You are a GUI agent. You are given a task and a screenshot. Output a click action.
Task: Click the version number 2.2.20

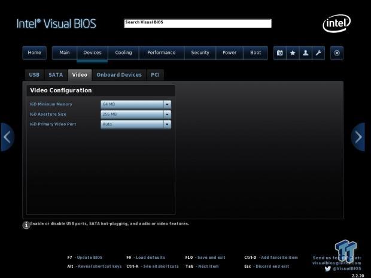coord(358,276)
